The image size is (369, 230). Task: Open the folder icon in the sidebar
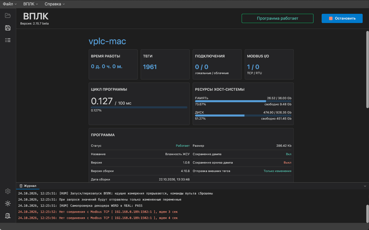pos(8,16)
